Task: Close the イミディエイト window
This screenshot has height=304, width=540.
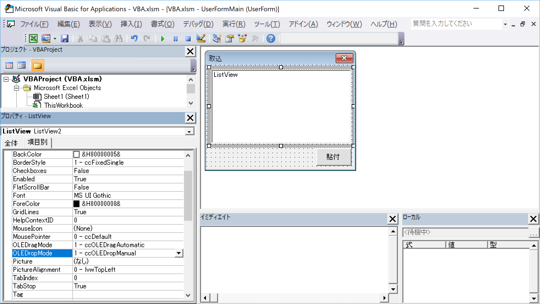Action: 393,219
